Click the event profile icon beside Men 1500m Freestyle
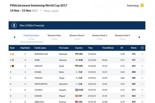The height and width of the screenshot is (103, 155). [14, 25]
